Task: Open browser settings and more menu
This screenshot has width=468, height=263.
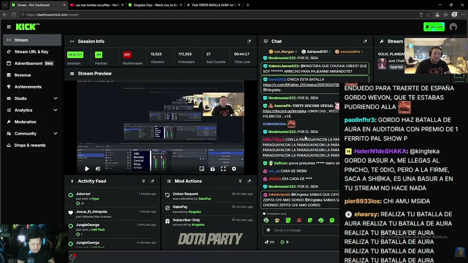Action: 463,15
